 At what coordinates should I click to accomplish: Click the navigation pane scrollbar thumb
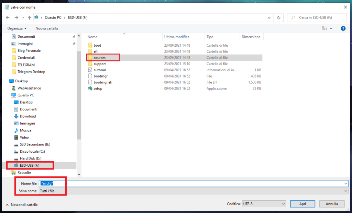click(x=79, y=95)
